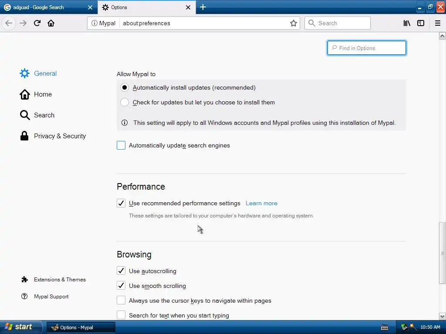Viewport: 446px width, 334px height.
Task: Open a new tab with plus button
Action: click(x=203, y=7)
